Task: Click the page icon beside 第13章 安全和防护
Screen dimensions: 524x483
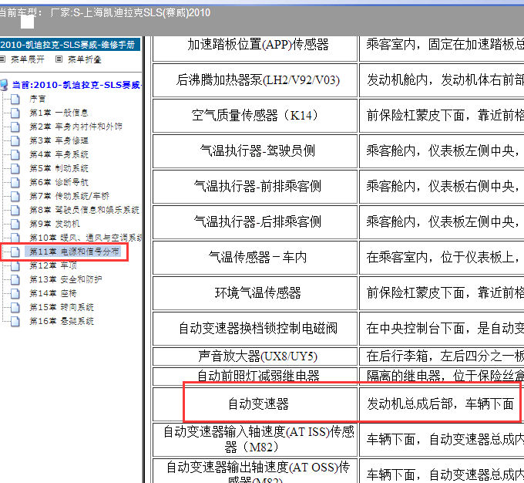Action: pos(15,279)
